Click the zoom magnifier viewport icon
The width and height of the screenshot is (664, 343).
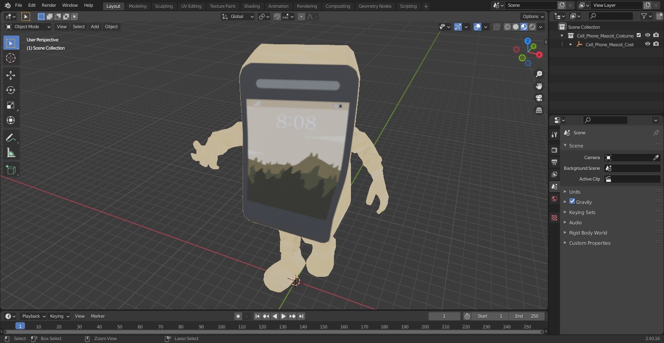539,74
